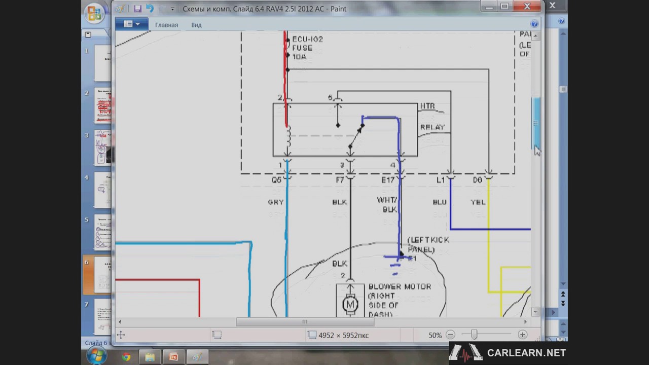Switch to PowerPoint in the taskbar

point(173,357)
